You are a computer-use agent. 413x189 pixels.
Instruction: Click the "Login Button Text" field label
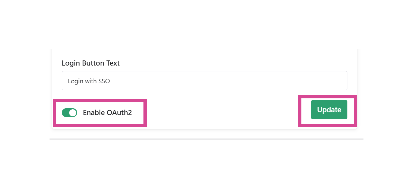coord(90,63)
